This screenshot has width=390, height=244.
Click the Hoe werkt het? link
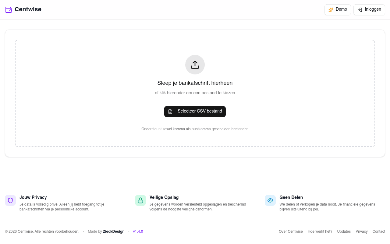point(320,231)
